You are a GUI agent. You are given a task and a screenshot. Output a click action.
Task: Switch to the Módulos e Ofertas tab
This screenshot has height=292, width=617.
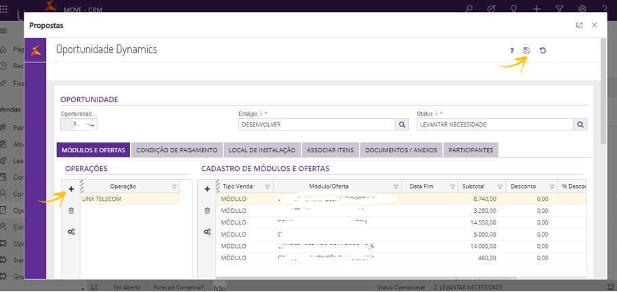click(x=93, y=150)
